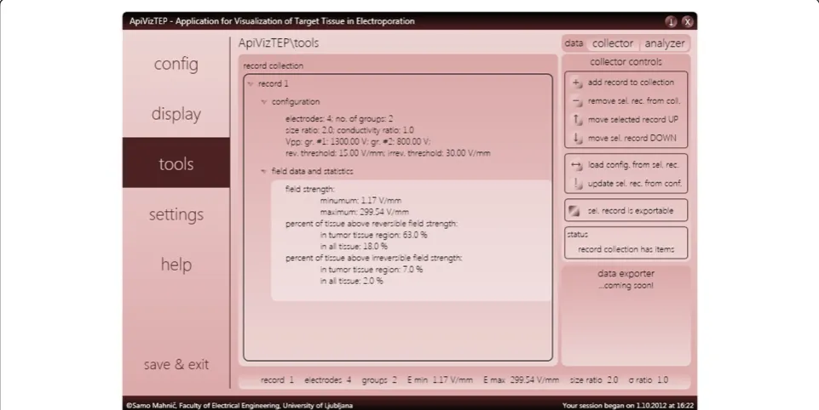Viewport: 819px width, 410px height.
Task: Click 'electrodes: 4; no. of groups: 2' line
Action: pyautogui.click(x=339, y=119)
